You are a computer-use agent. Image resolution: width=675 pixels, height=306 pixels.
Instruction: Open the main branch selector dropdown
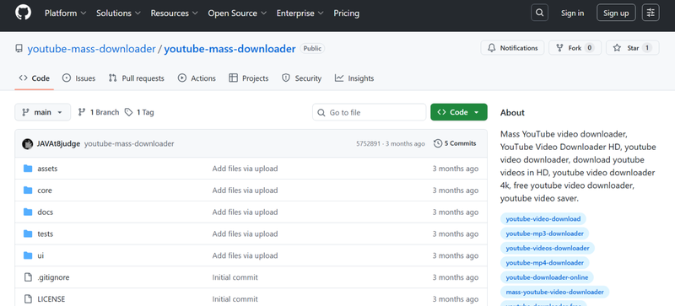(43, 112)
